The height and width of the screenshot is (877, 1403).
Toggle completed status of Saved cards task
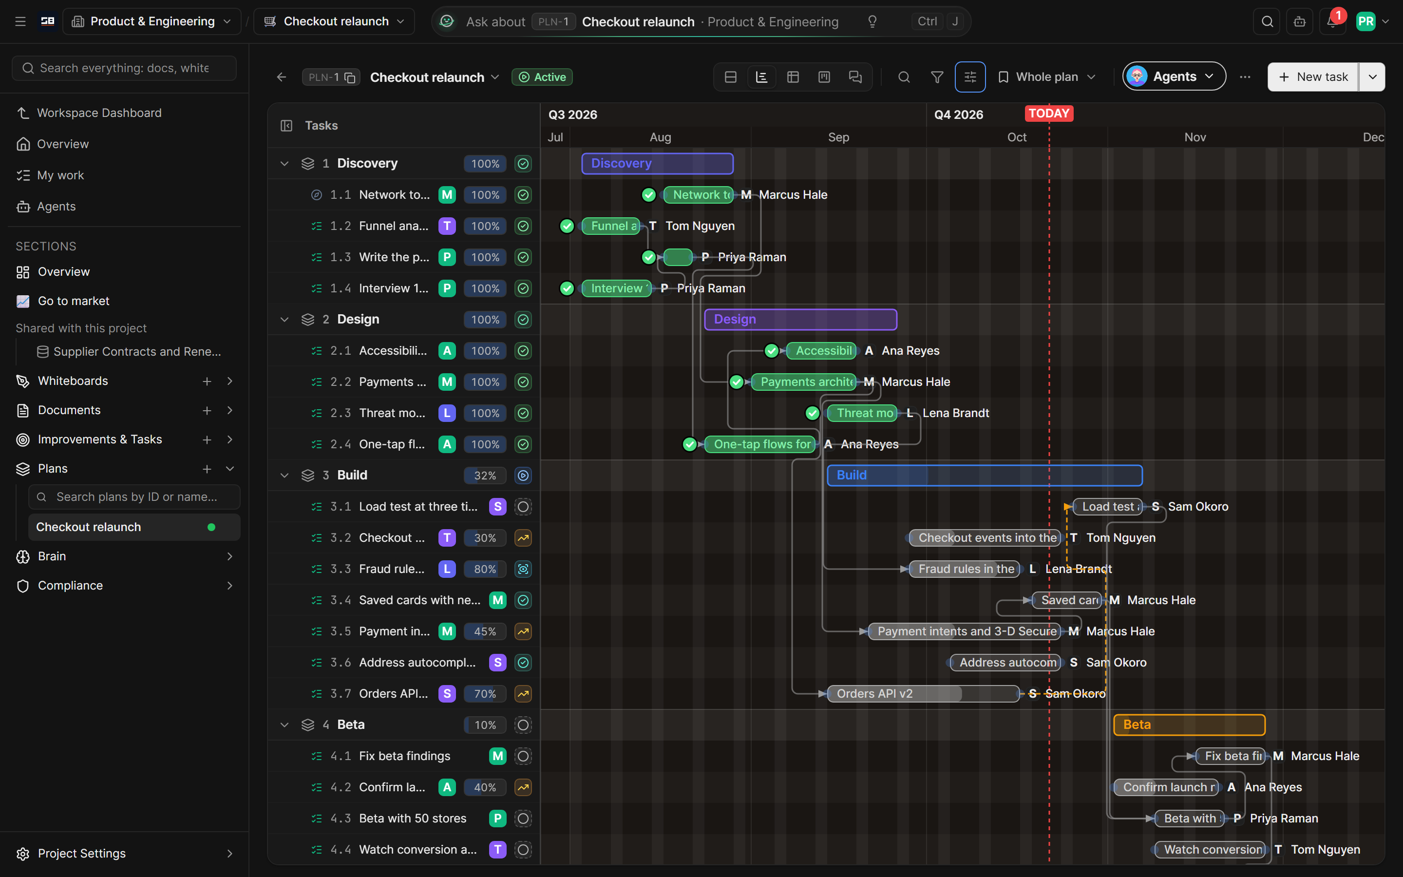click(x=523, y=600)
